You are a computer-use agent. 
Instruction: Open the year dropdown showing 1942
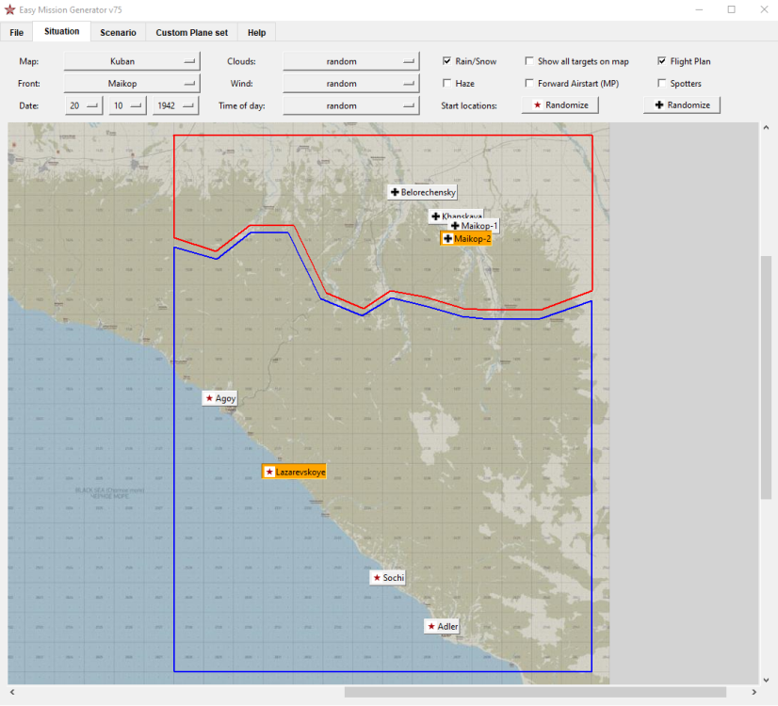176,106
